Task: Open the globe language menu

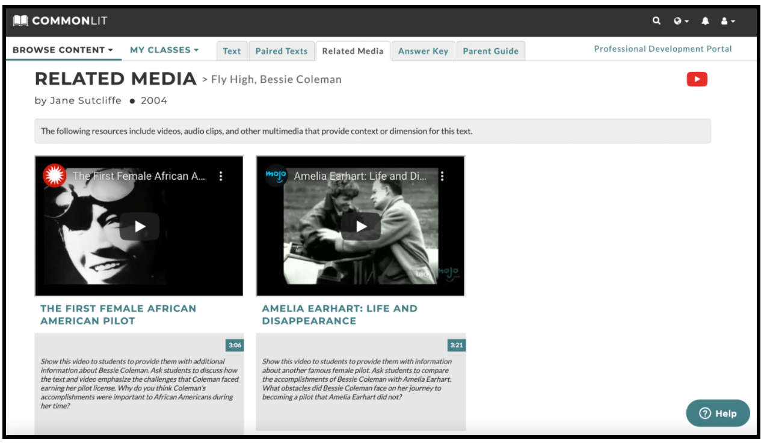Action: 681,21
